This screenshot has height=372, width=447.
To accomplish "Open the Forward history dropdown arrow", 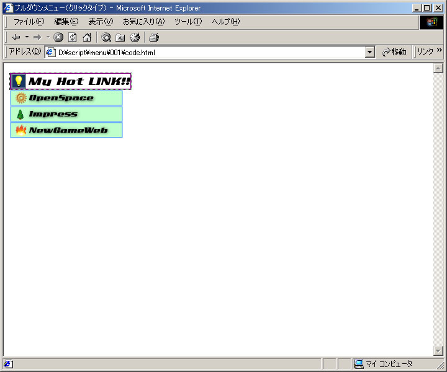I will coord(48,37).
